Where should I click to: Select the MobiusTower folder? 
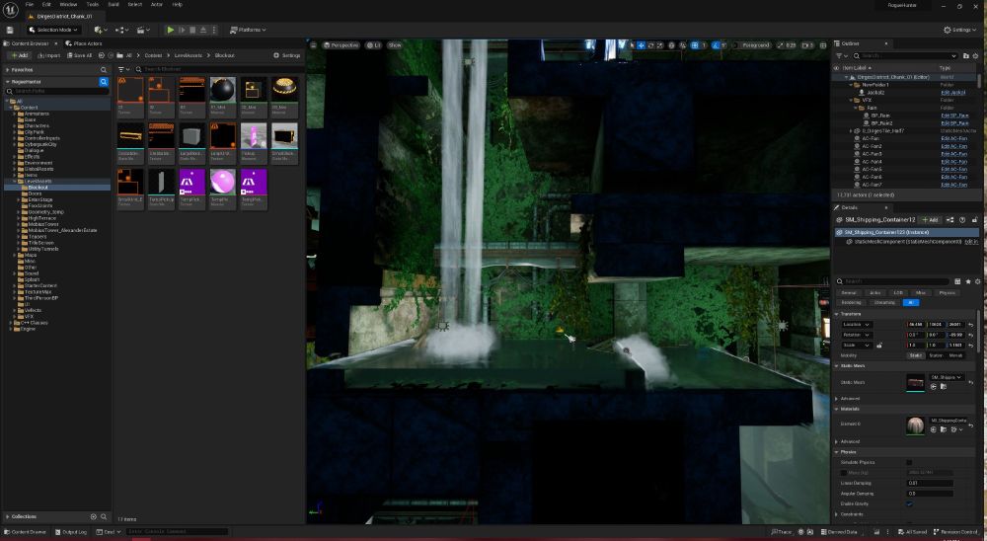(42, 224)
